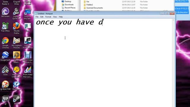Open the File menu in Notepad

click(x=37, y=17)
